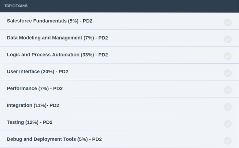The image size is (239, 148).
Task: Click checkmark icon on the Testing row
Action: pos(228,124)
